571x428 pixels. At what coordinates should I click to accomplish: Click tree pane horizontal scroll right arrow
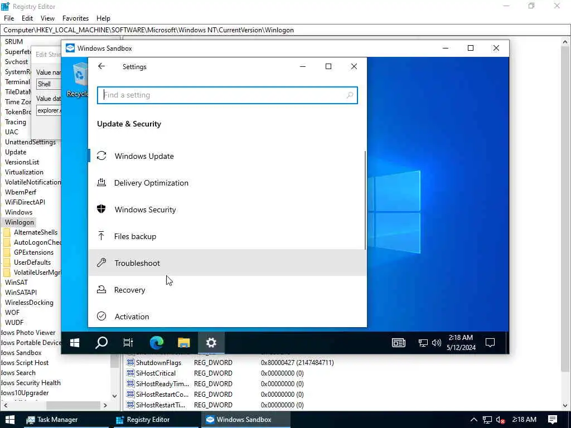[x=105, y=405]
